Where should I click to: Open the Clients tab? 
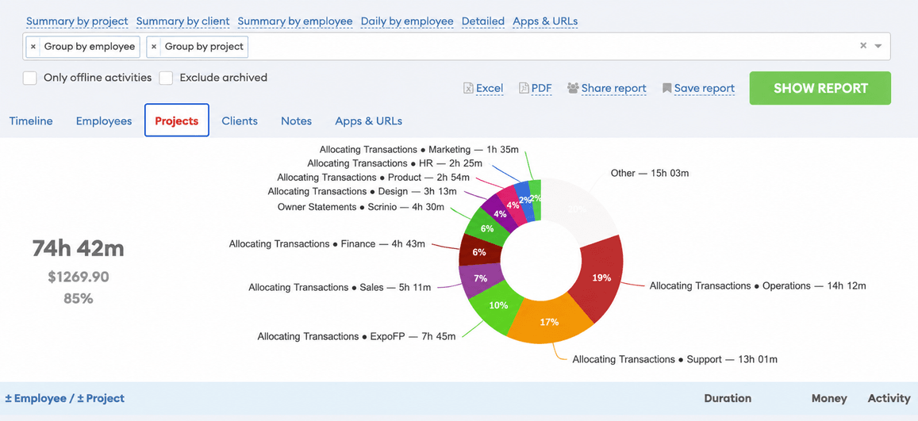click(x=240, y=121)
